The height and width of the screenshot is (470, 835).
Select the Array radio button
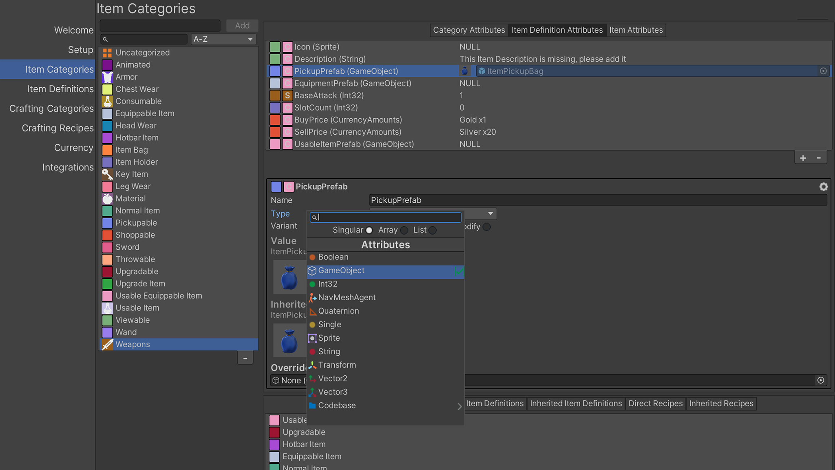[404, 230]
